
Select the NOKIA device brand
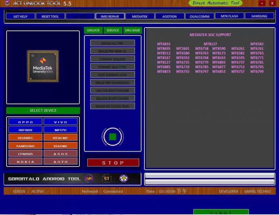click(x=25, y=161)
